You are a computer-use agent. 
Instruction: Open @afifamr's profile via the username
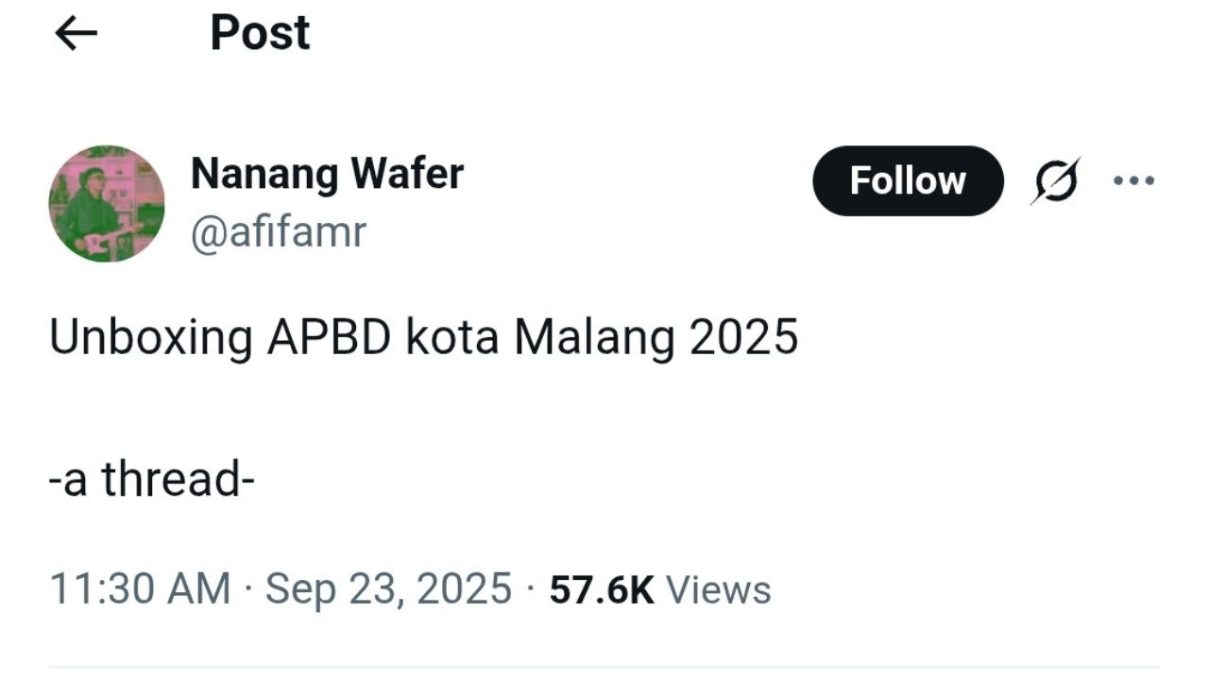point(280,231)
